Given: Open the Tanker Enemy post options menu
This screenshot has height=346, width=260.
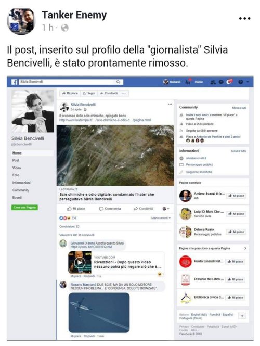Looking at the screenshot, I should point(244,19).
